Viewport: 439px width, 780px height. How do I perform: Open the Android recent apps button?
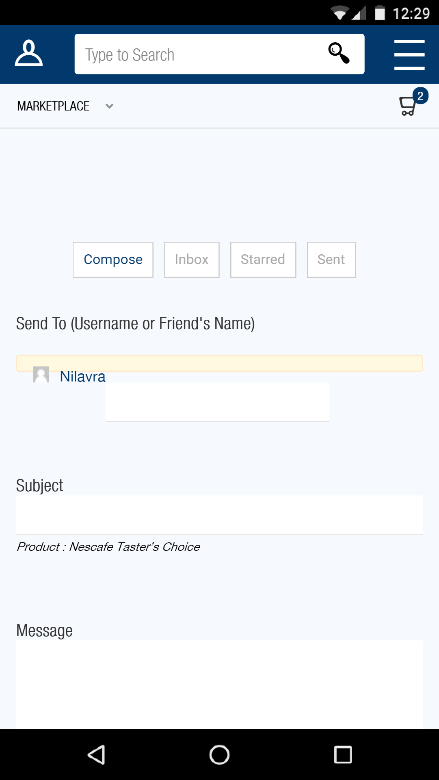tap(343, 755)
